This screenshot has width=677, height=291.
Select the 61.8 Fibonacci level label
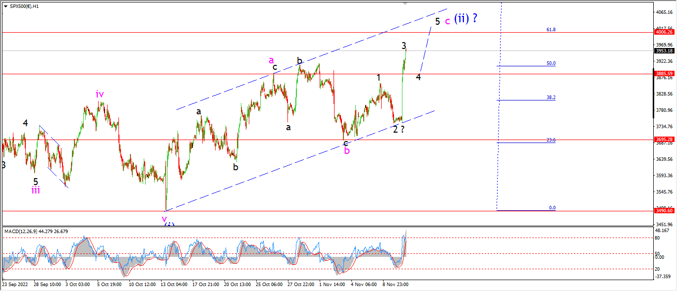(551, 30)
